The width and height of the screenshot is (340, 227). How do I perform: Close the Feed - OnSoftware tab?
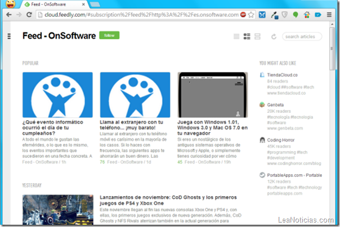(83, 4)
